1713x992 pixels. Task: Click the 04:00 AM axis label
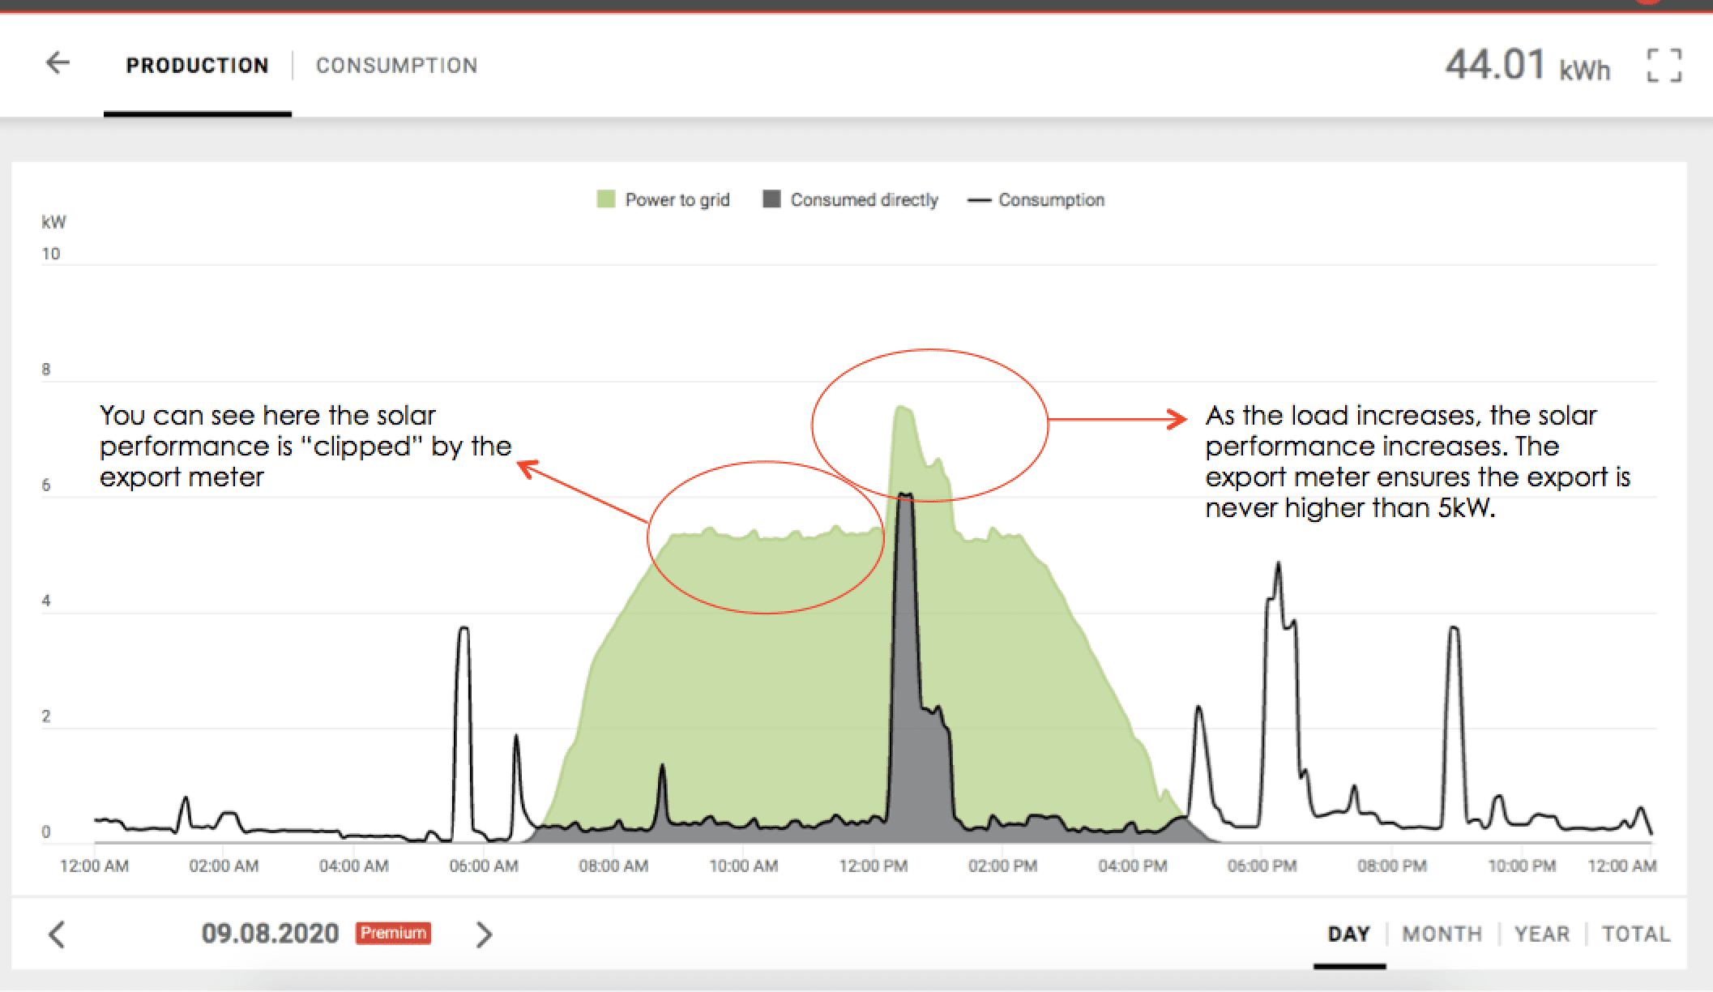click(x=354, y=866)
